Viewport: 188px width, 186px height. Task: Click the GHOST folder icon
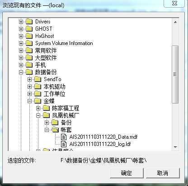pos(29,29)
